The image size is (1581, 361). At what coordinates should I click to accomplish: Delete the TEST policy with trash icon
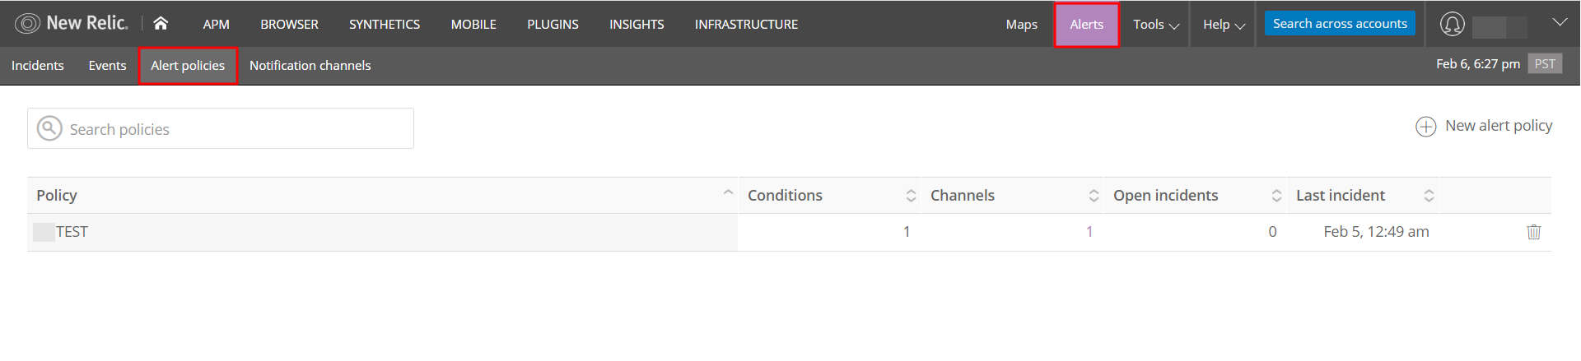pyautogui.click(x=1533, y=232)
